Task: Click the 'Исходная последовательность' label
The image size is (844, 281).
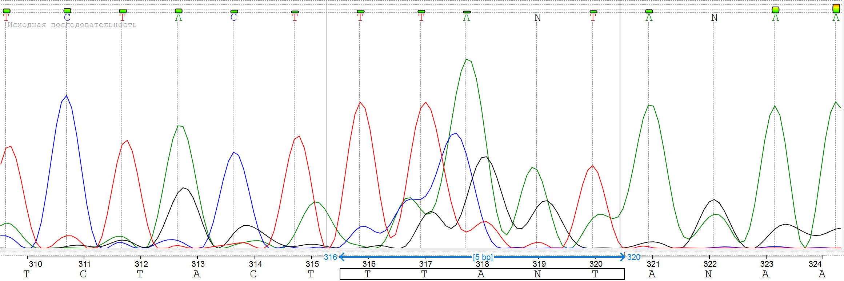Action: pos(72,25)
